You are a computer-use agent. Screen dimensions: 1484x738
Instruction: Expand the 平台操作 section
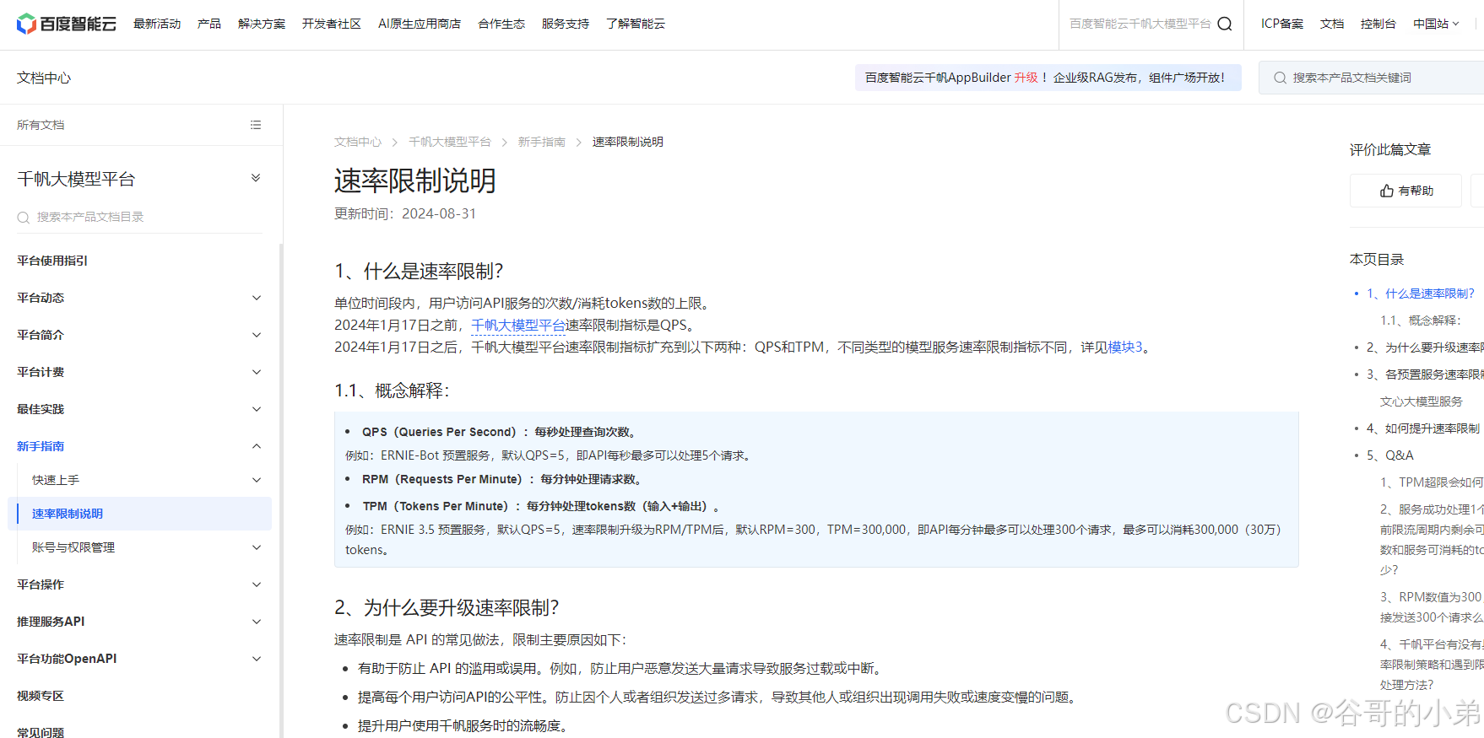point(257,584)
